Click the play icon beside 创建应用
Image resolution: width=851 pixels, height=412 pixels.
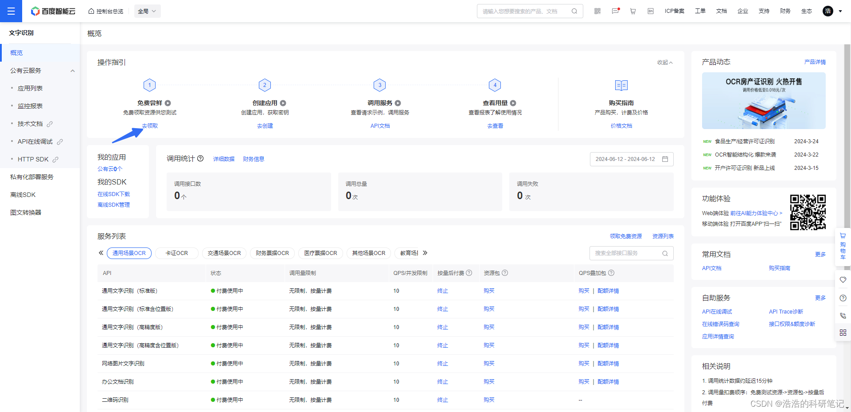coord(283,103)
